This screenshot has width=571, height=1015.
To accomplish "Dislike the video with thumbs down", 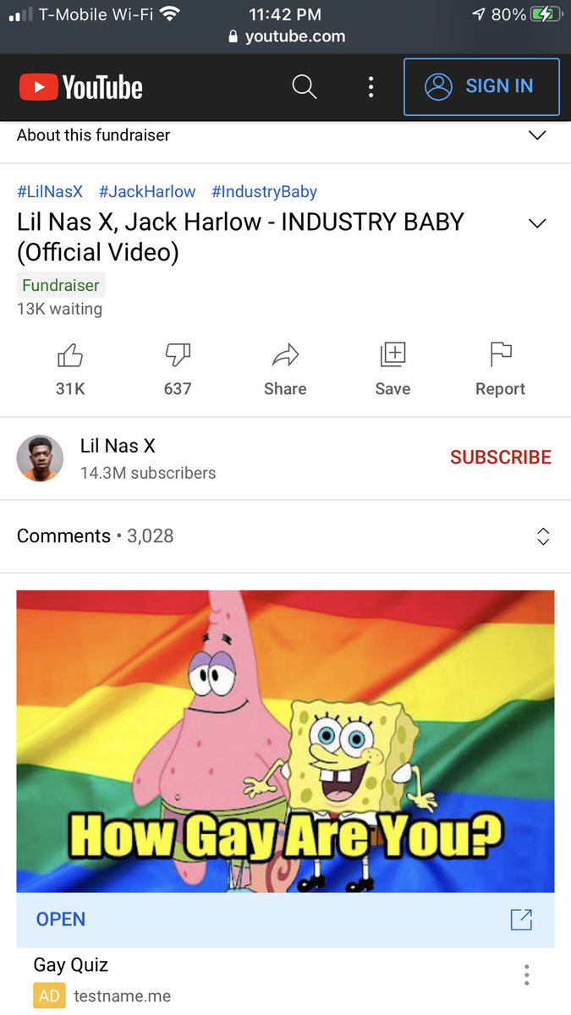I will (x=178, y=369).
